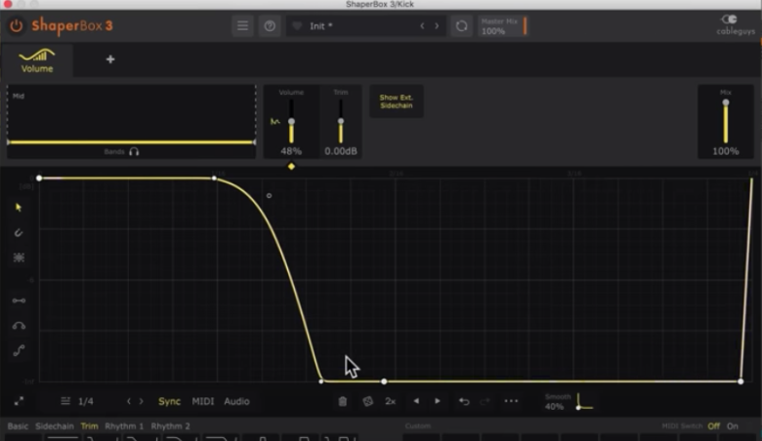Screen dimensions: 762x441
Task: Click the preset reload circular arrow icon
Action: point(461,25)
